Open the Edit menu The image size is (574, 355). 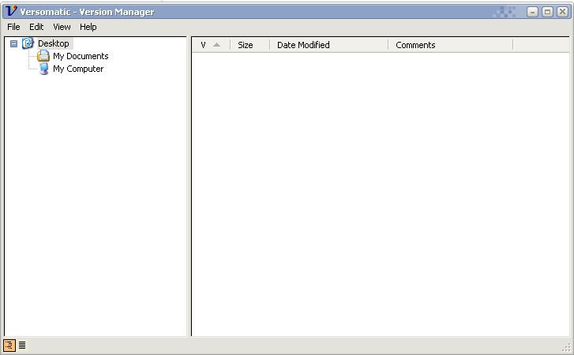pyautogui.click(x=36, y=27)
